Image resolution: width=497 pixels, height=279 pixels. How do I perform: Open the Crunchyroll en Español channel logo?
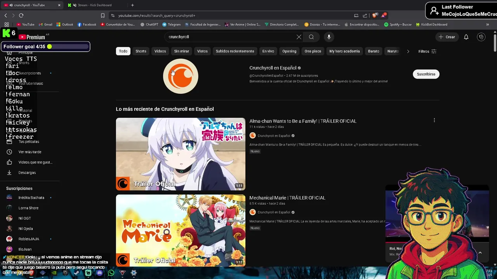(181, 76)
